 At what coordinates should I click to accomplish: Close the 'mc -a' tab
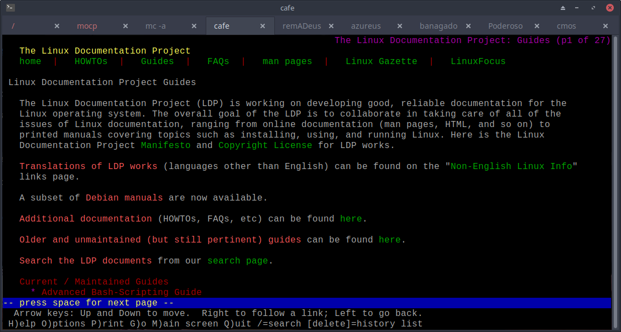[194, 26]
